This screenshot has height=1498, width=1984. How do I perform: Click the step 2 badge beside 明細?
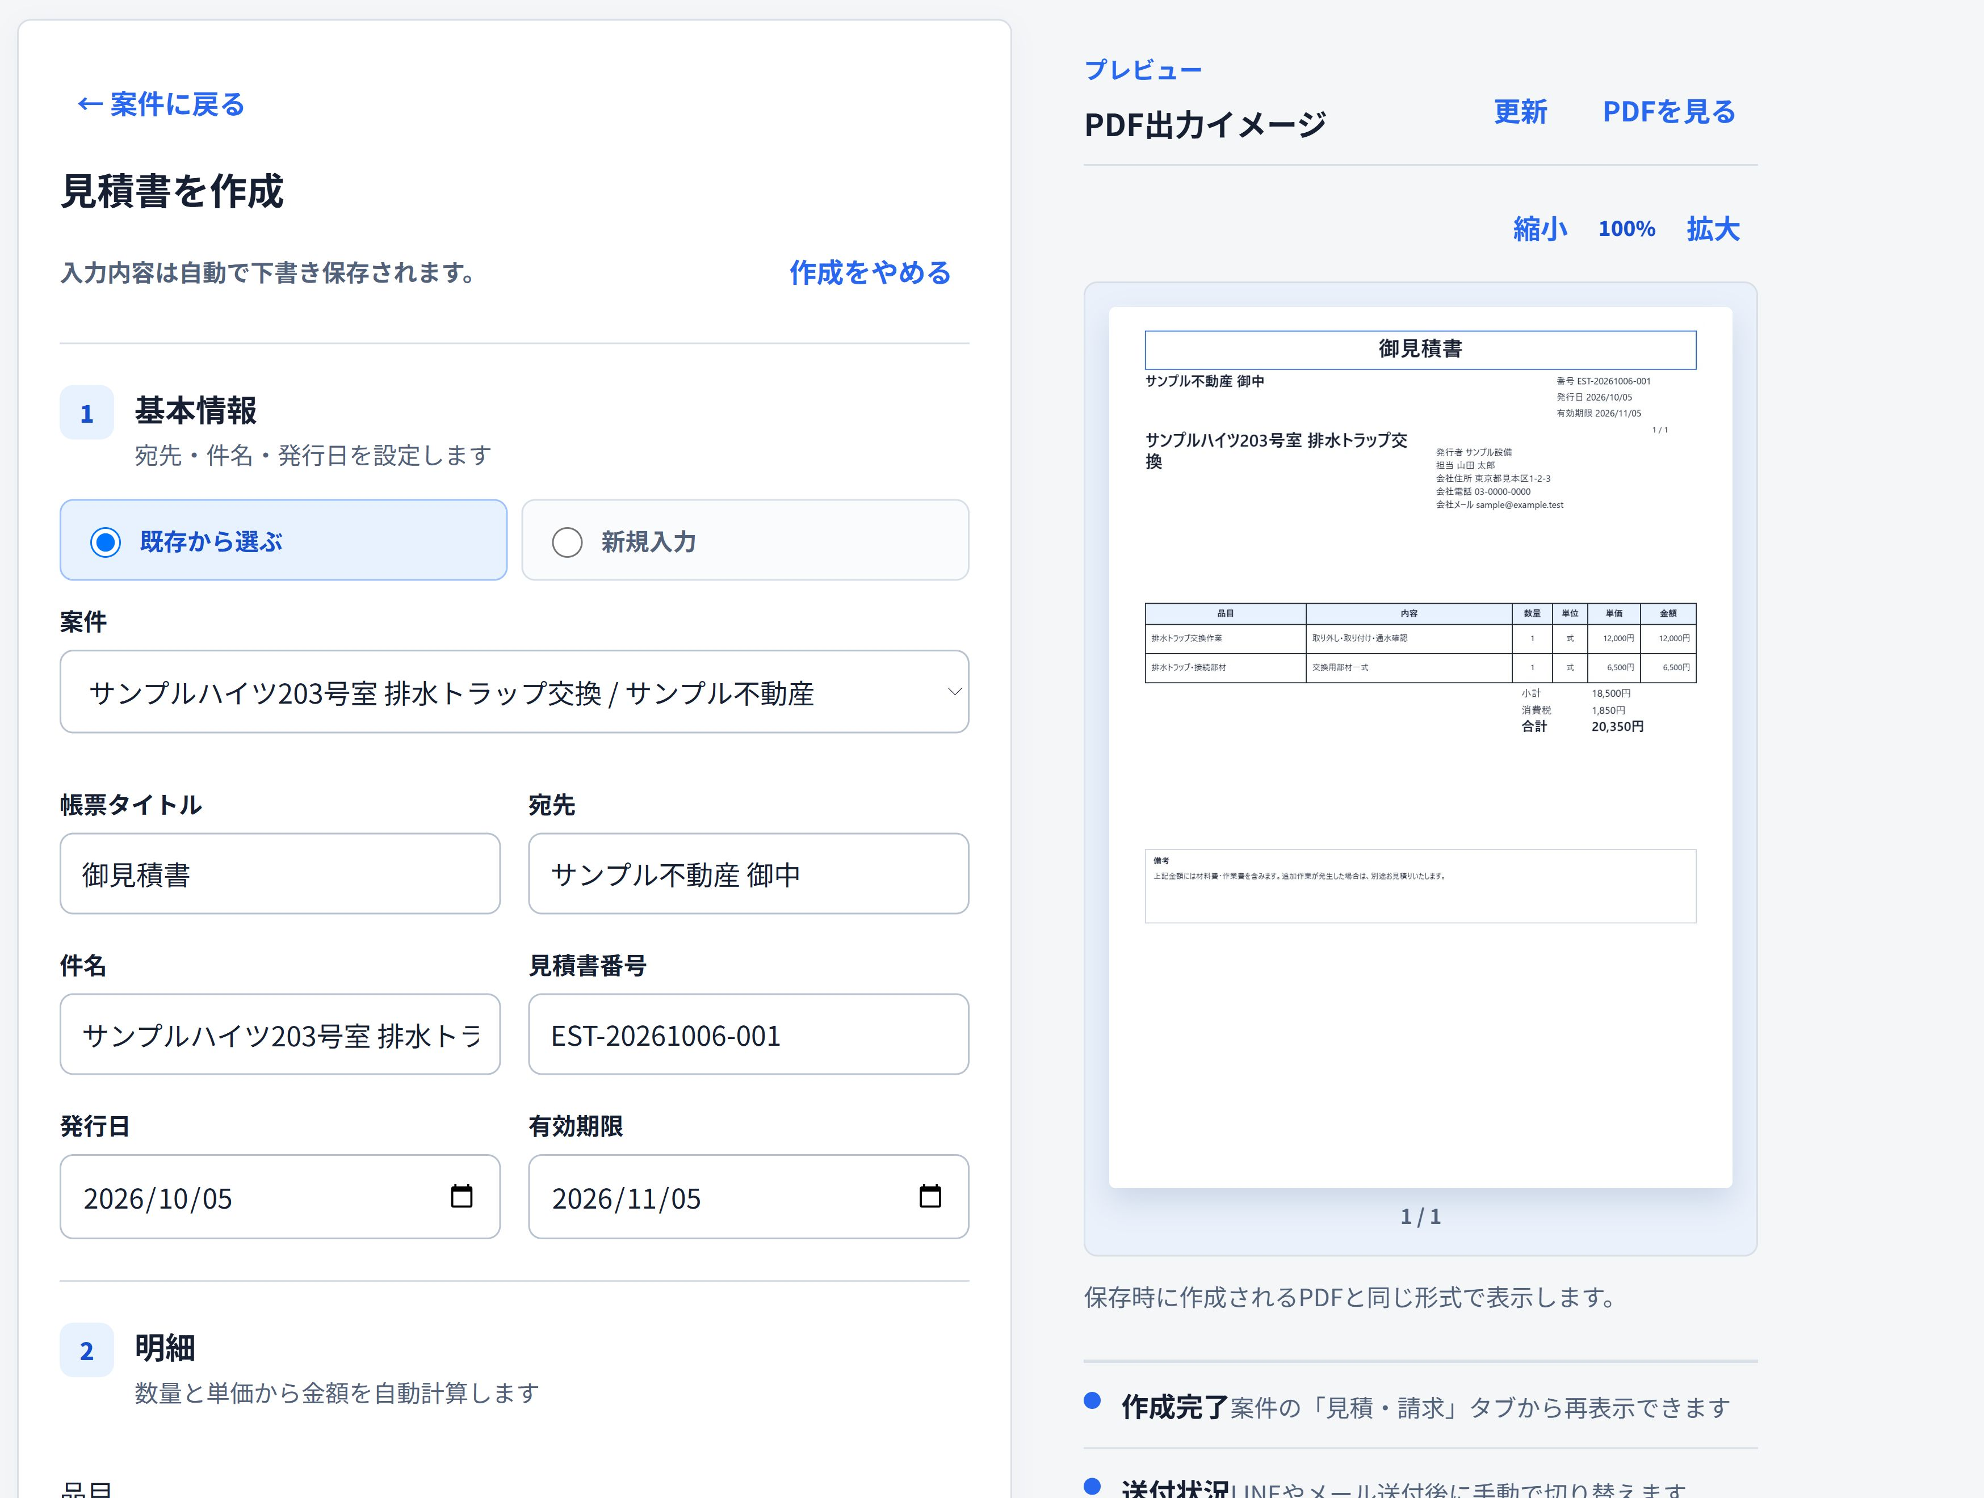coord(87,1350)
